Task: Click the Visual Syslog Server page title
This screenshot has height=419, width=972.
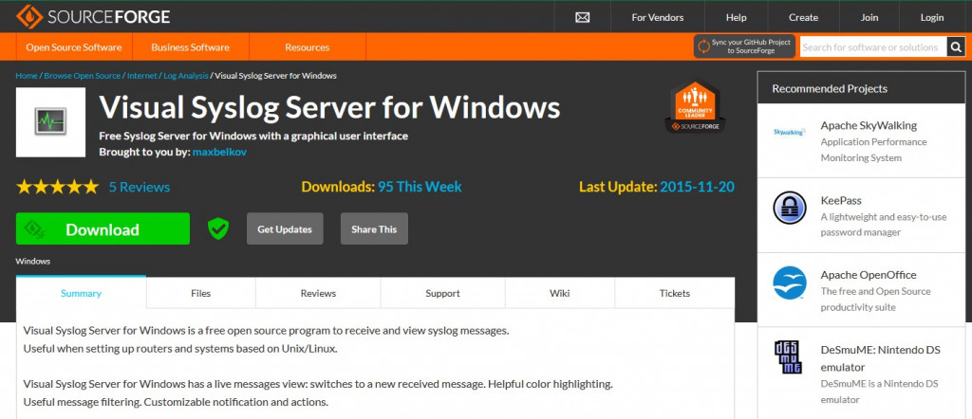Action: (x=329, y=108)
